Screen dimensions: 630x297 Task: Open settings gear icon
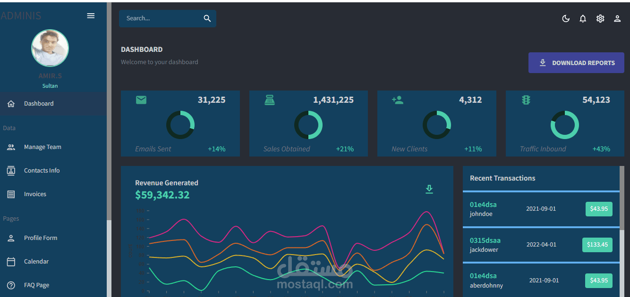(x=600, y=18)
